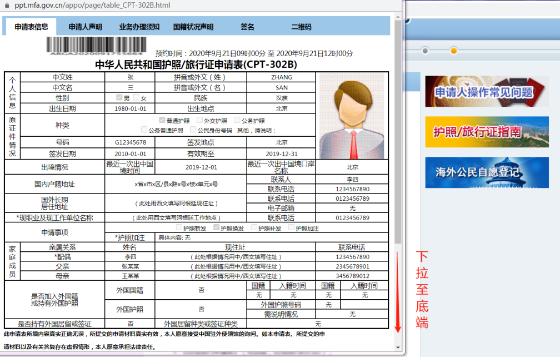Select the 护照新发 checkbox

[179, 227]
